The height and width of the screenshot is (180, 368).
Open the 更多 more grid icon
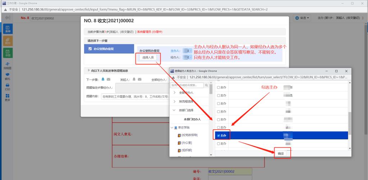[x=8, y=97]
